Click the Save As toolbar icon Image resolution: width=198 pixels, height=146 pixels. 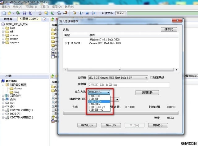tap(31, 13)
